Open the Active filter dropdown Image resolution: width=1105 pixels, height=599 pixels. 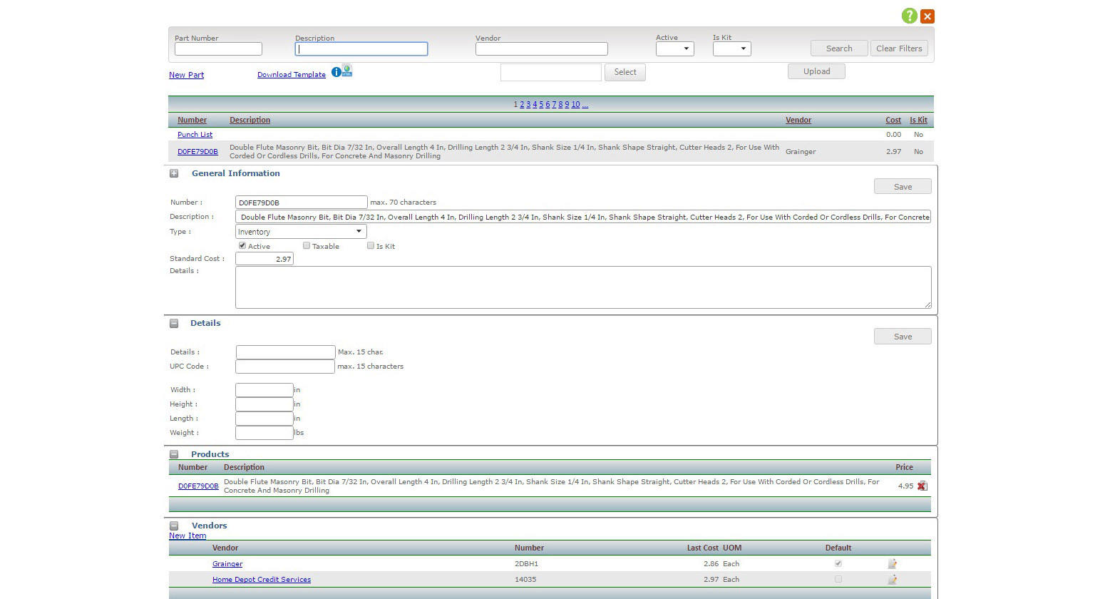674,49
